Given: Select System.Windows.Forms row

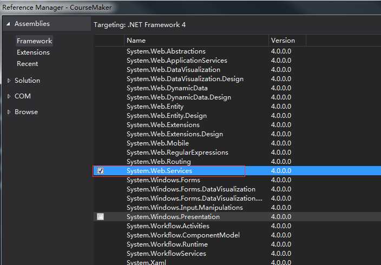Looking at the screenshot, I should click(x=238, y=180).
